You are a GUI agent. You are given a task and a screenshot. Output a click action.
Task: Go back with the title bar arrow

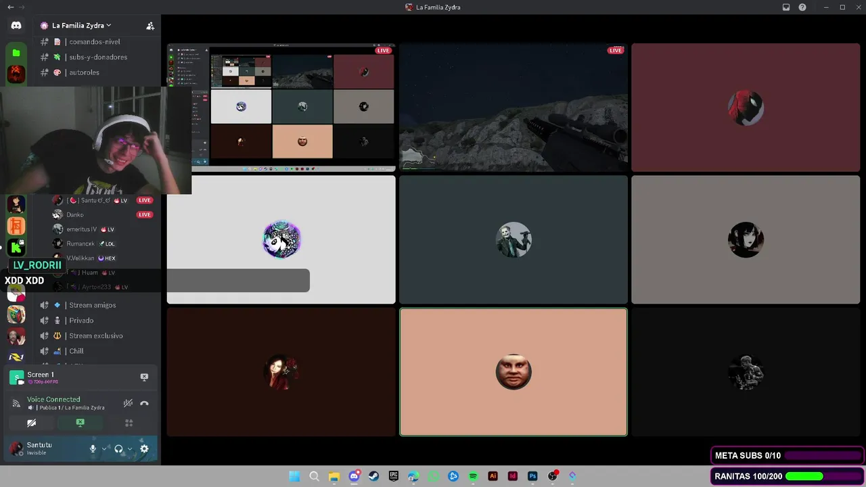10,7
